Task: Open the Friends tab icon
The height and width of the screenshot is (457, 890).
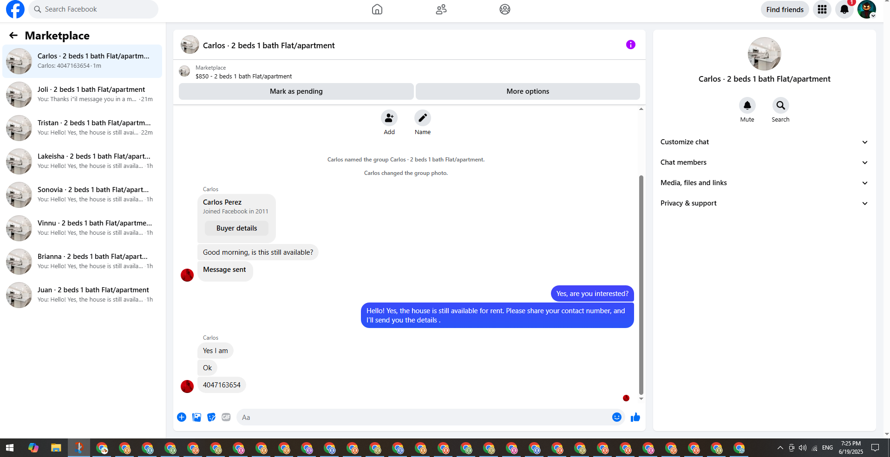Action: click(x=441, y=9)
